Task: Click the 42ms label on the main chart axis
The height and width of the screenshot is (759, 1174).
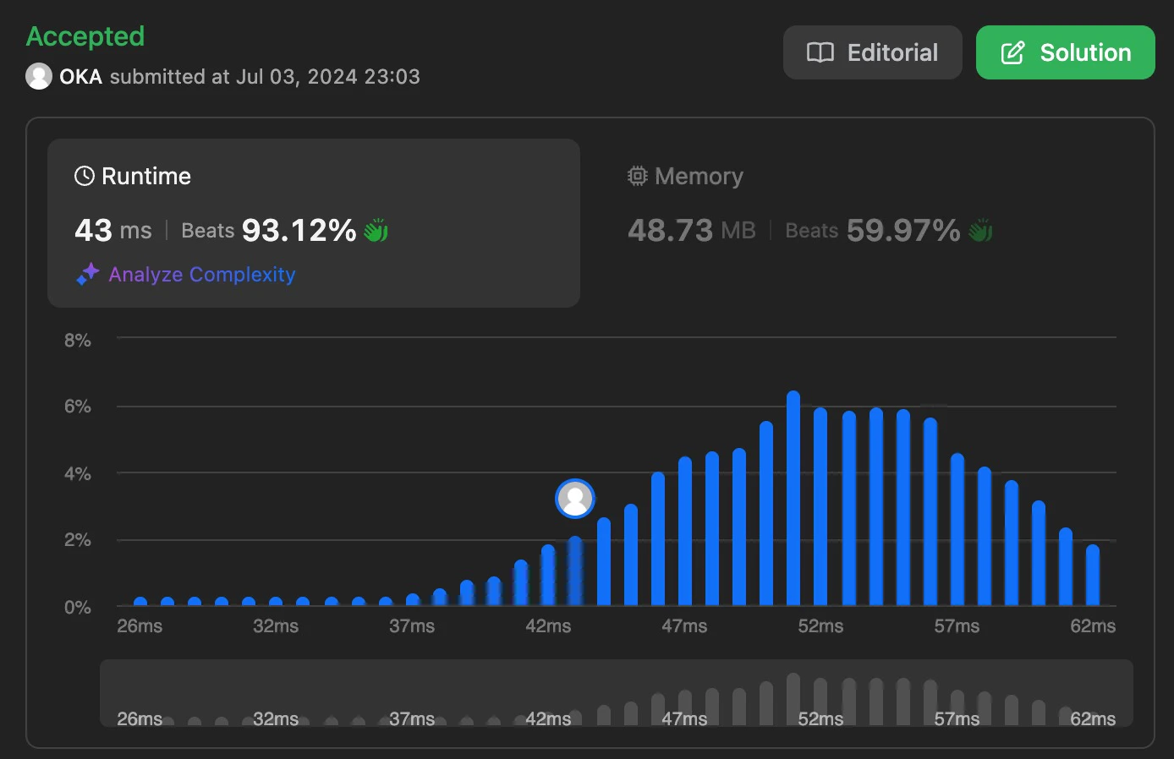Action: tap(548, 626)
